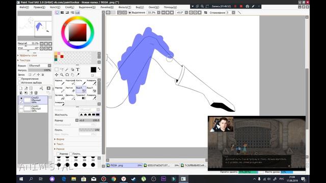Expand the Разное brush section
Screen dimensions: 326x183
(60, 149)
